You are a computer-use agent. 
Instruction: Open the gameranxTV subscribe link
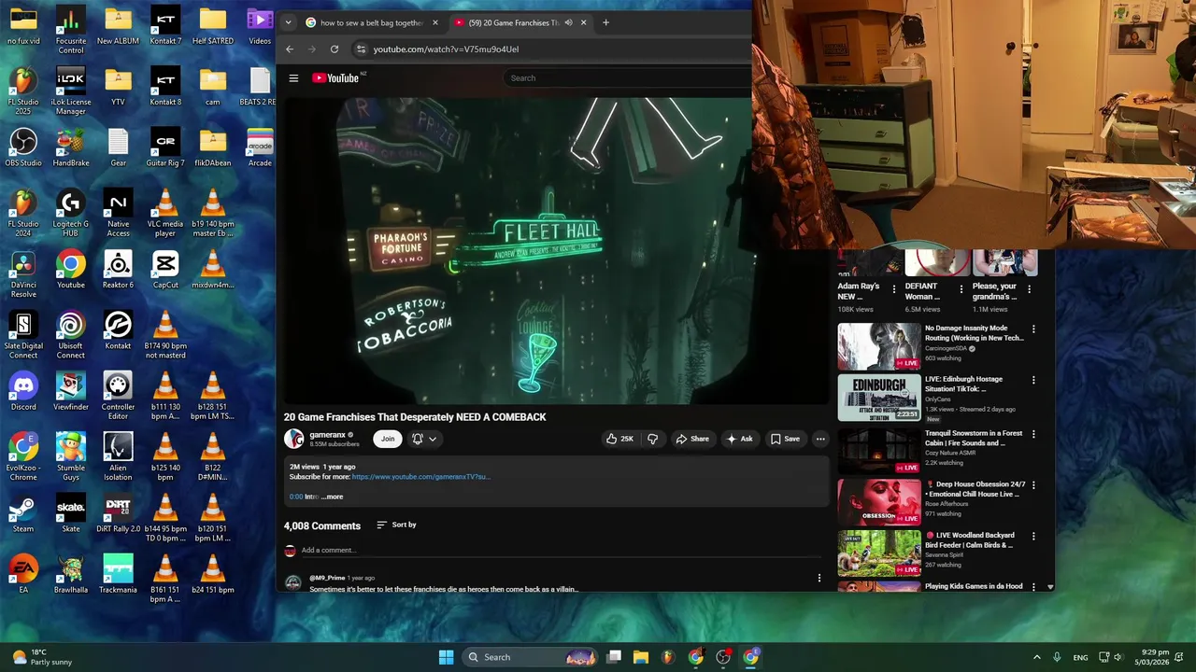420,477
